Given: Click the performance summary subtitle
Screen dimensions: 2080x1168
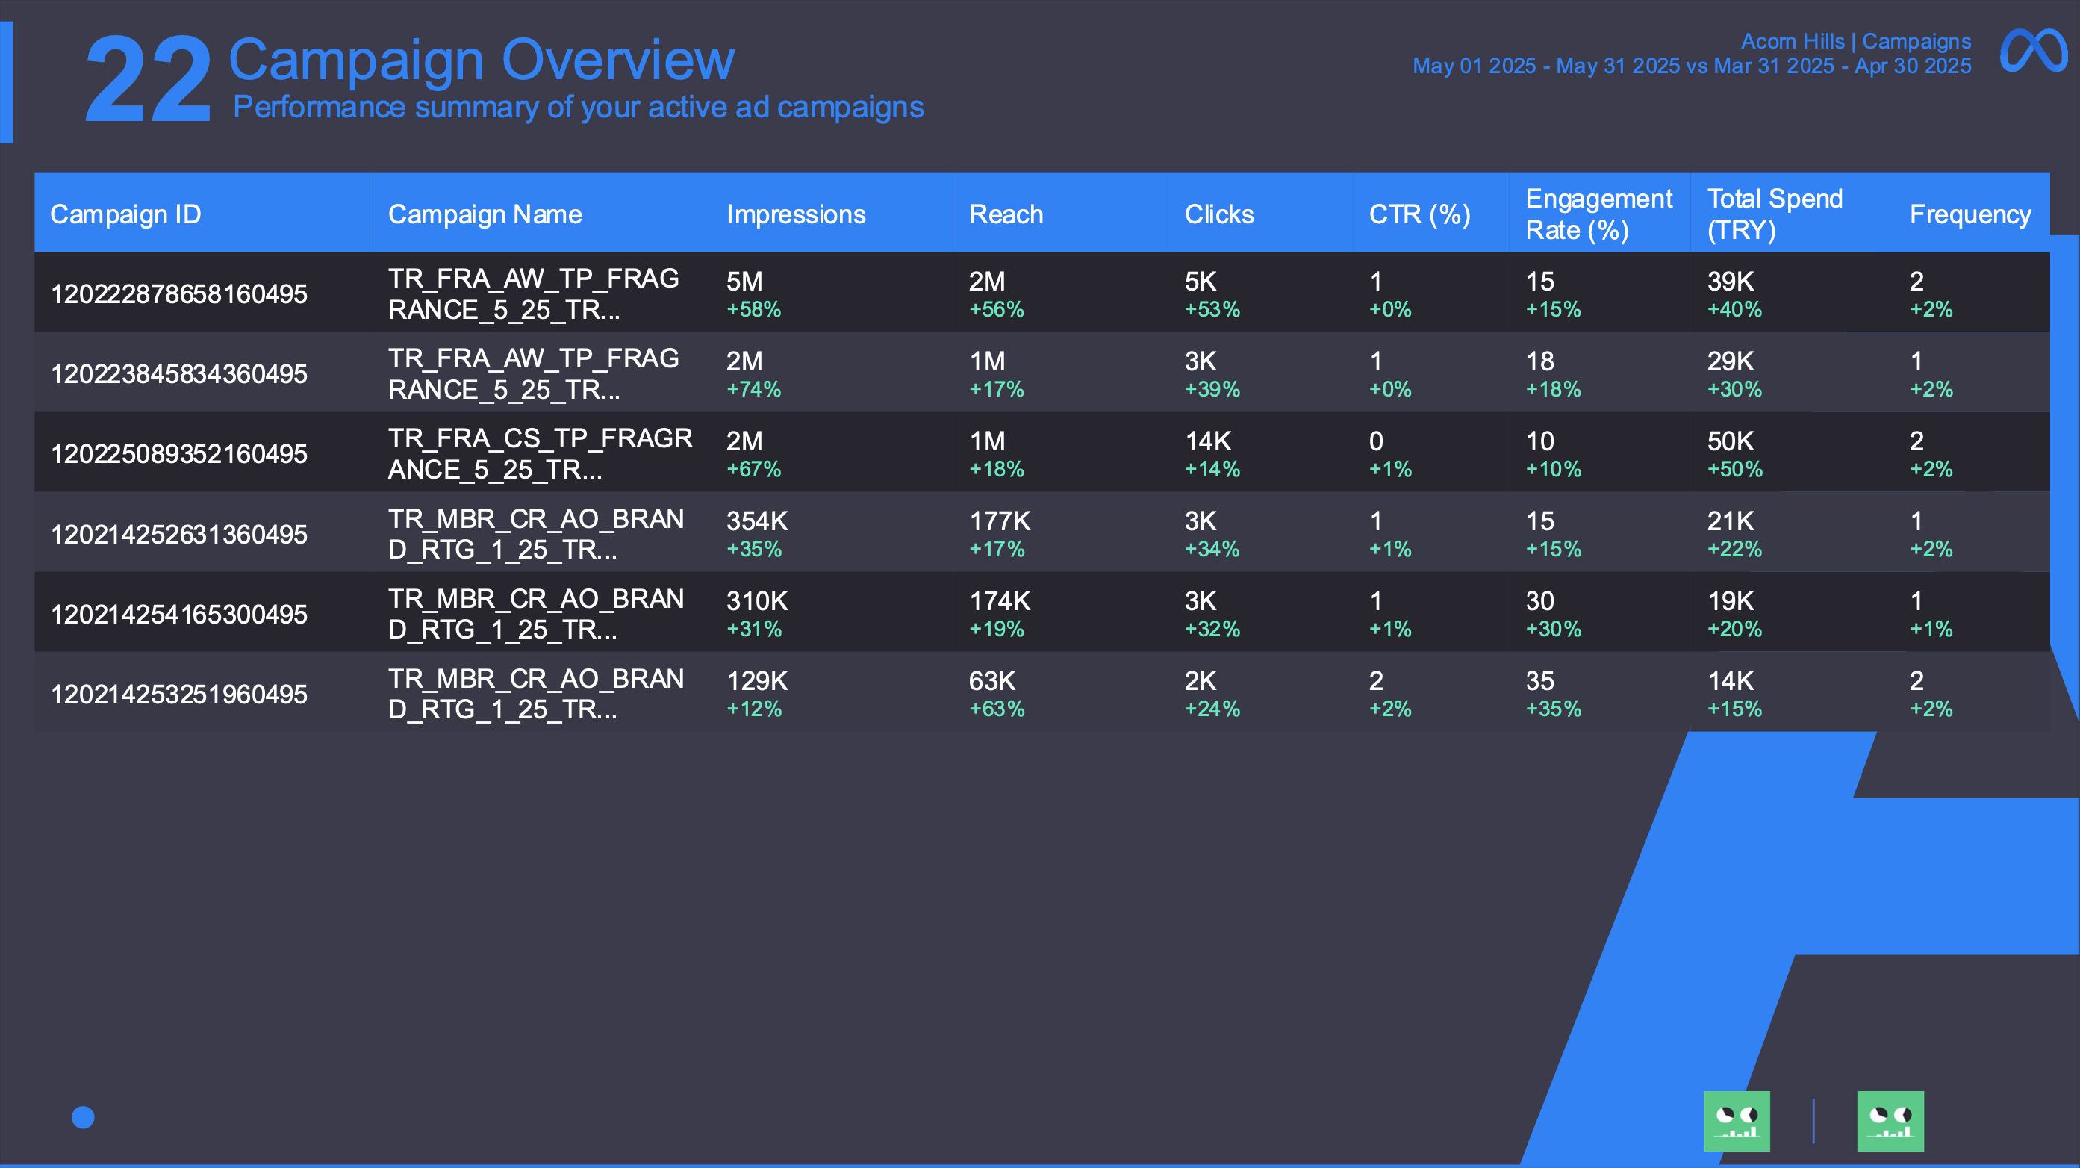Looking at the screenshot, I should 578,108.
